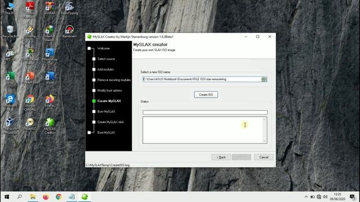
Task: Open MPC-HC media player shortcut
Action: tap(10, 55)
